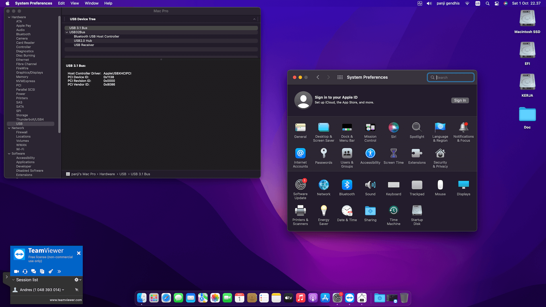The height and width of the screenshot is (307, 546).
Task: Open the Accessibility preferences pane
Action: [370, 156]
